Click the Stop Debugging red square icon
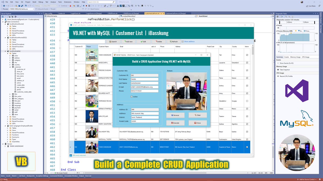323x181 pixels. [86, 6]
